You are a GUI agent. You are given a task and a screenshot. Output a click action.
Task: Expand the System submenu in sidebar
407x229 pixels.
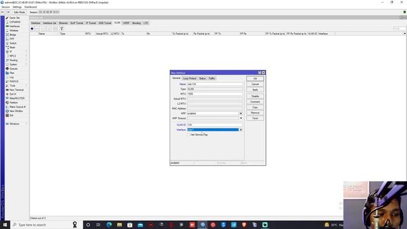point(26,64)
